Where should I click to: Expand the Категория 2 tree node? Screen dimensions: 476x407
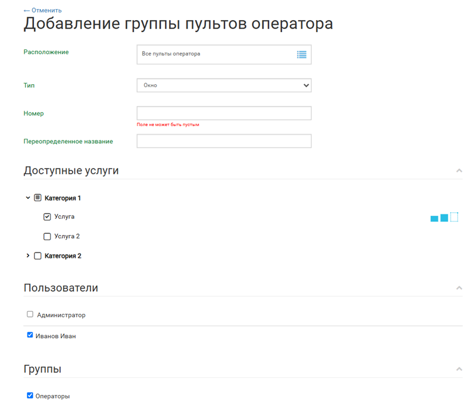28,256
